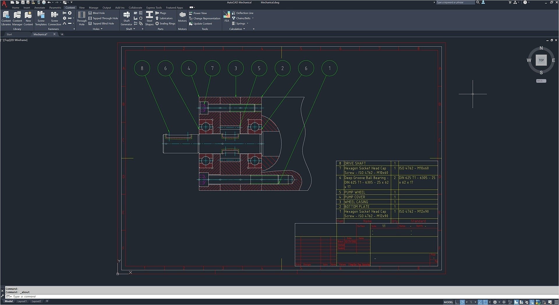
Task: Click Change Representation
Action: 205,18
